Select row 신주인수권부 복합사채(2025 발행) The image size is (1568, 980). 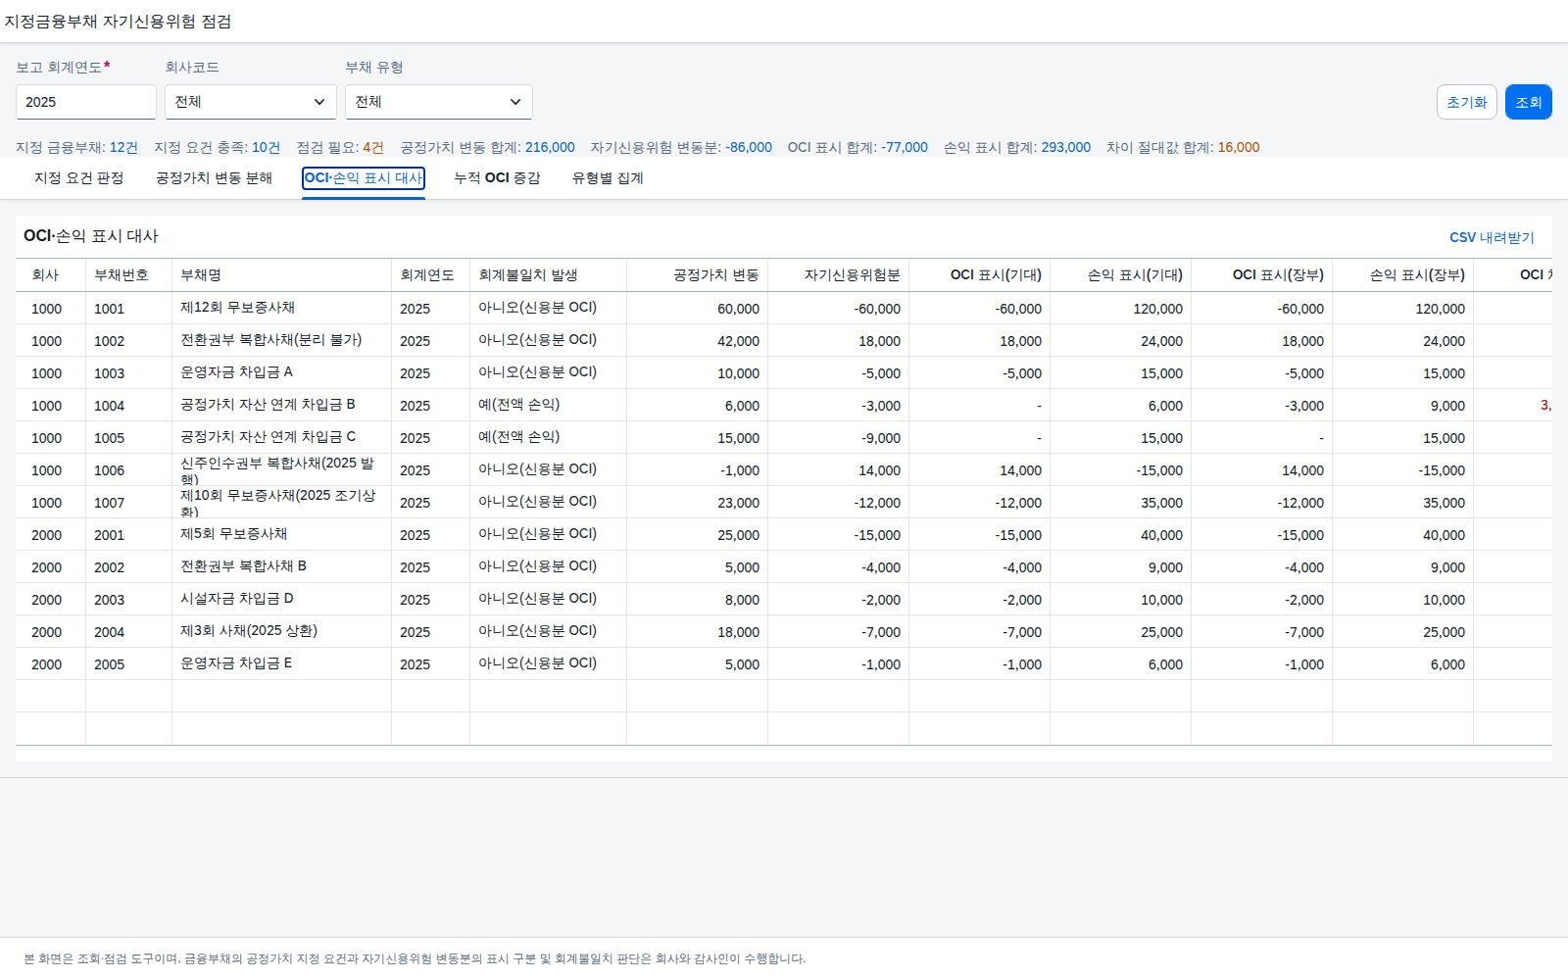[784, 469]
